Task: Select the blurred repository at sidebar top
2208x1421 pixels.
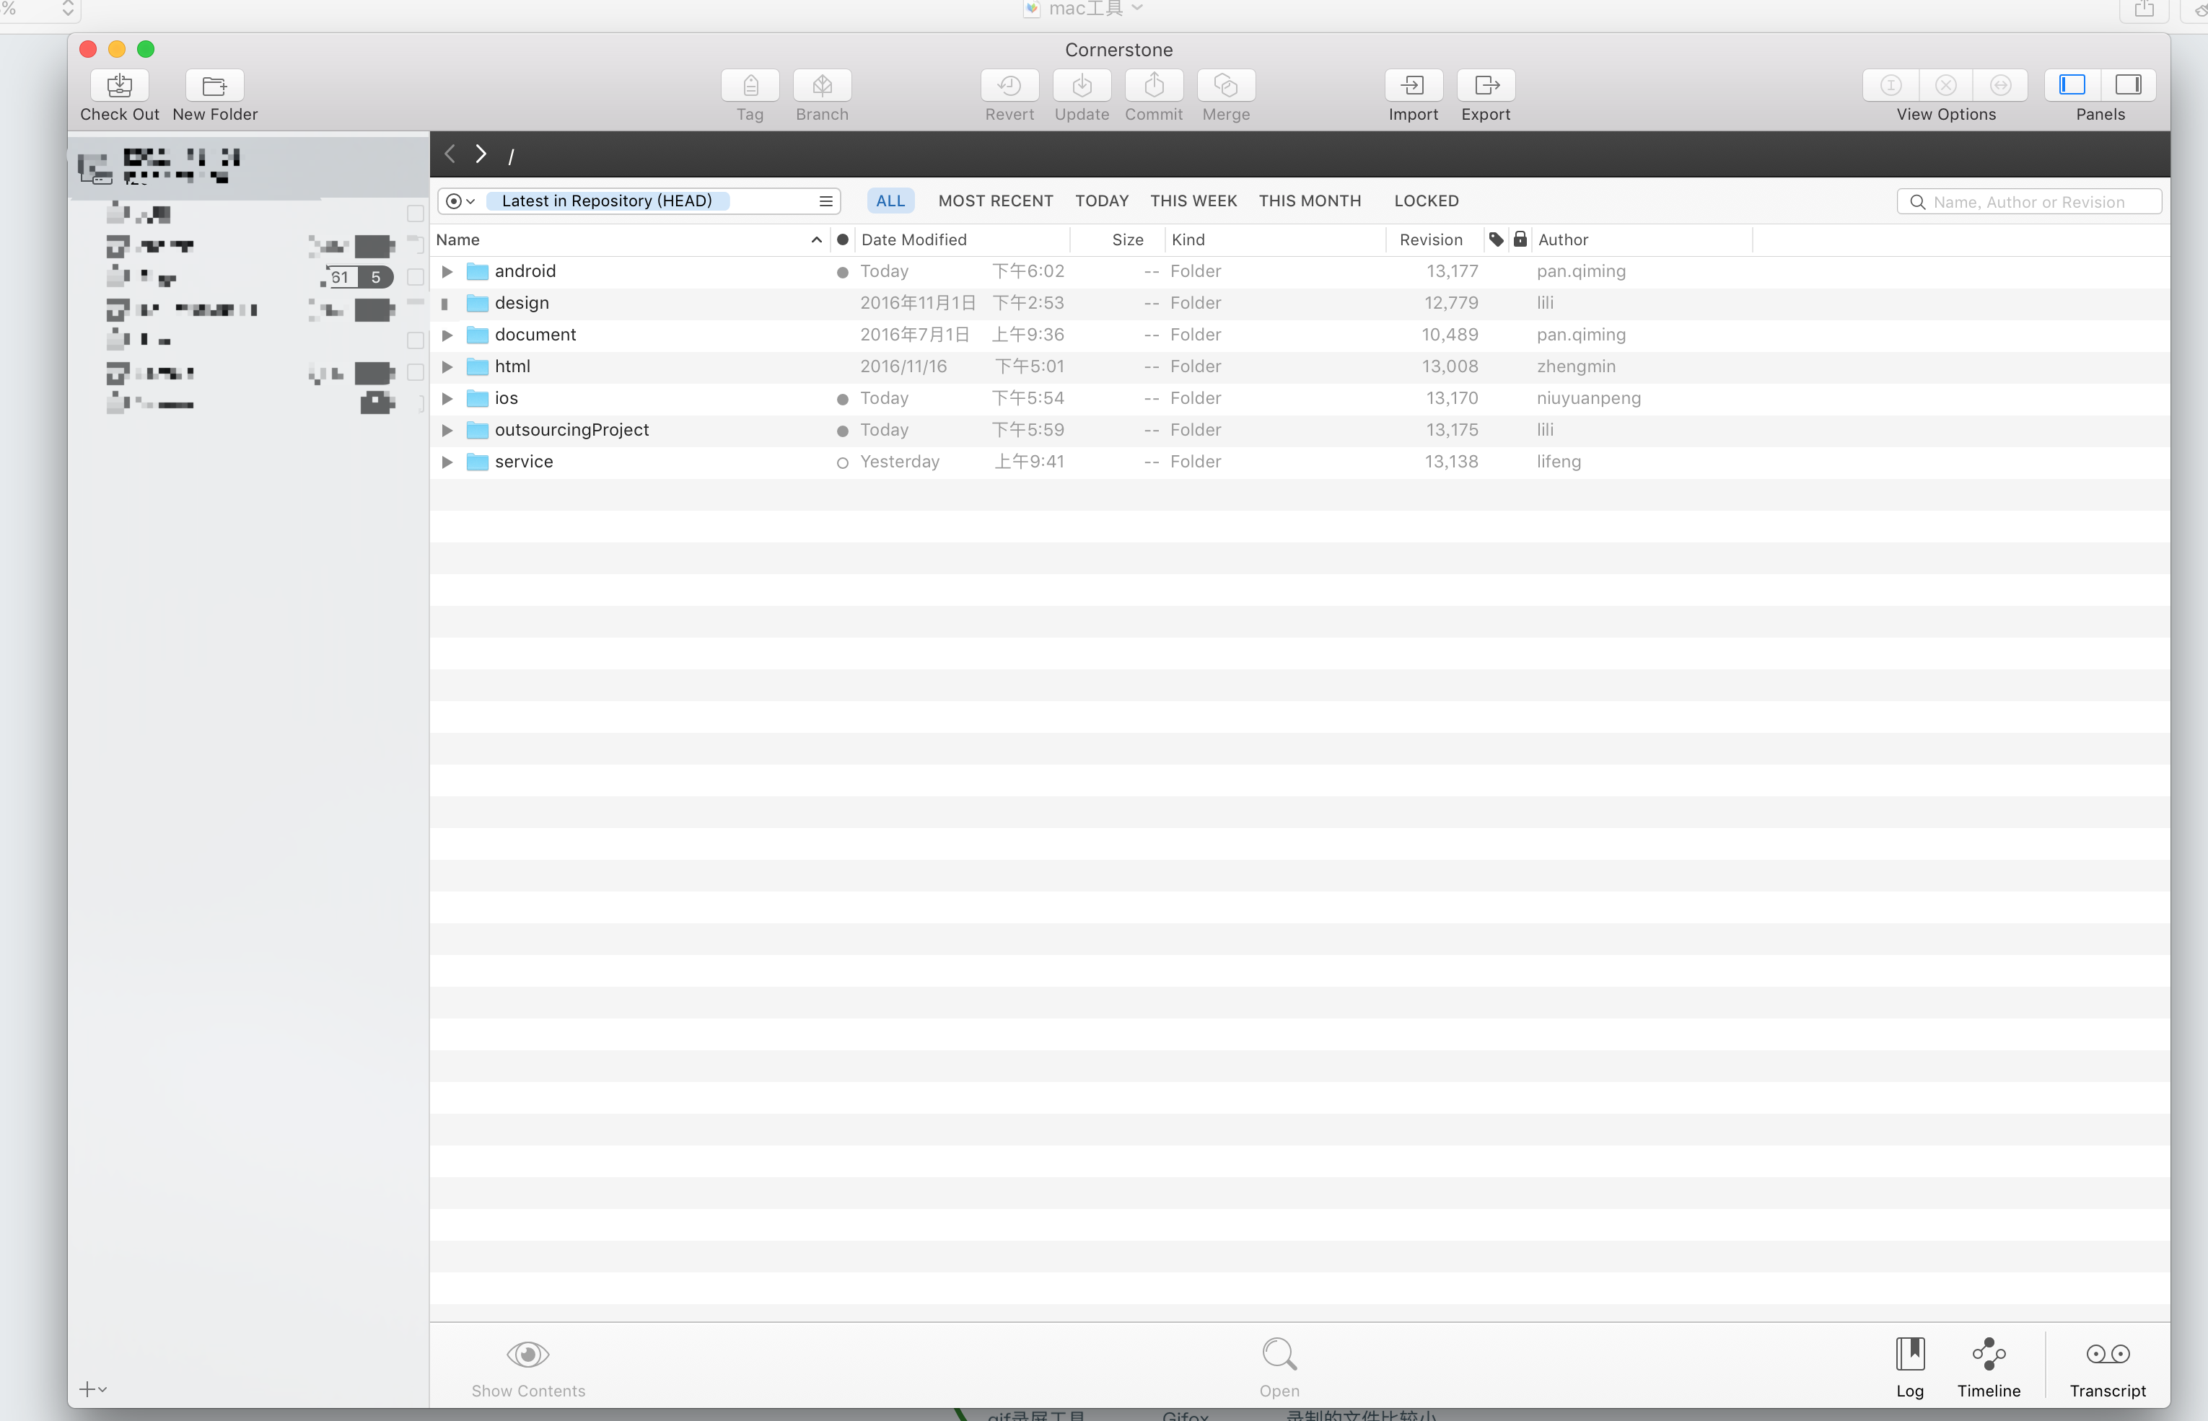Action: click(249, 167)
